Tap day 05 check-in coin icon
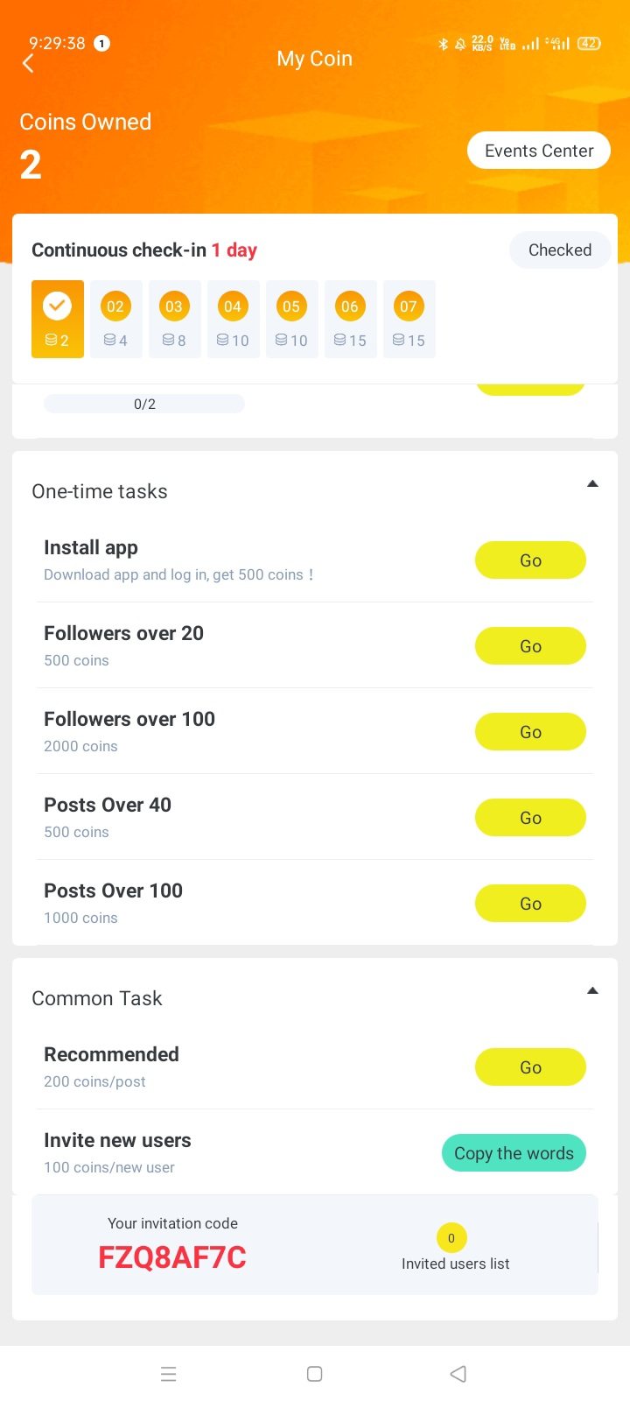The width and height of the screenshot is (630, 1401). [291, 307]
